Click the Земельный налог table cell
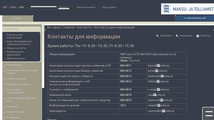 [83, 95]
